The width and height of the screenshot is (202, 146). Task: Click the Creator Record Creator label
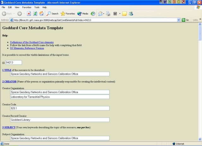tap(14, 116)
